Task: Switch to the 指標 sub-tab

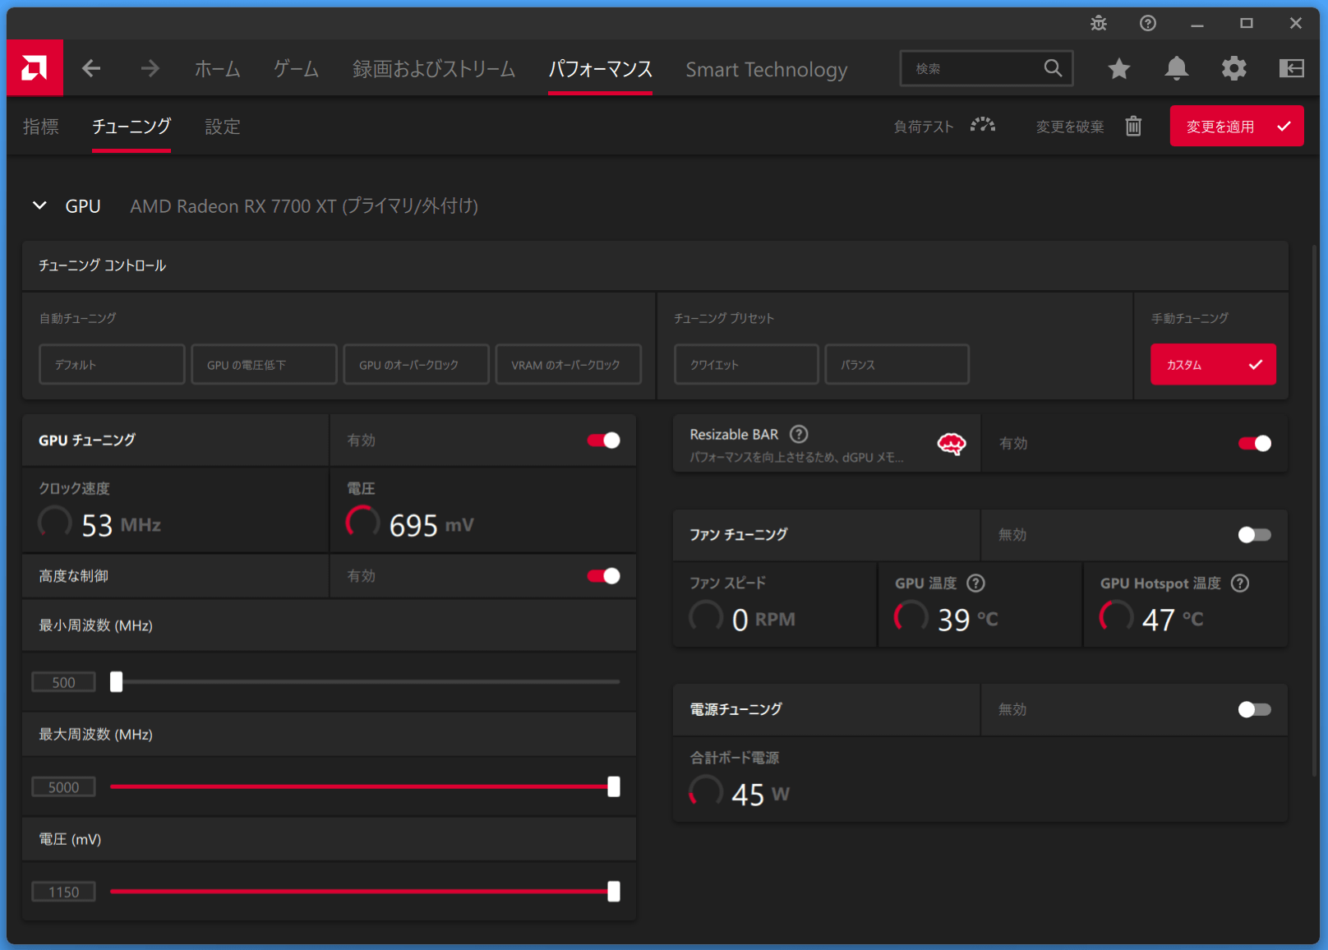Action: (41, 127)
